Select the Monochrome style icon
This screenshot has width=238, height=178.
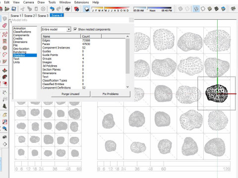(x=223, y=9)
